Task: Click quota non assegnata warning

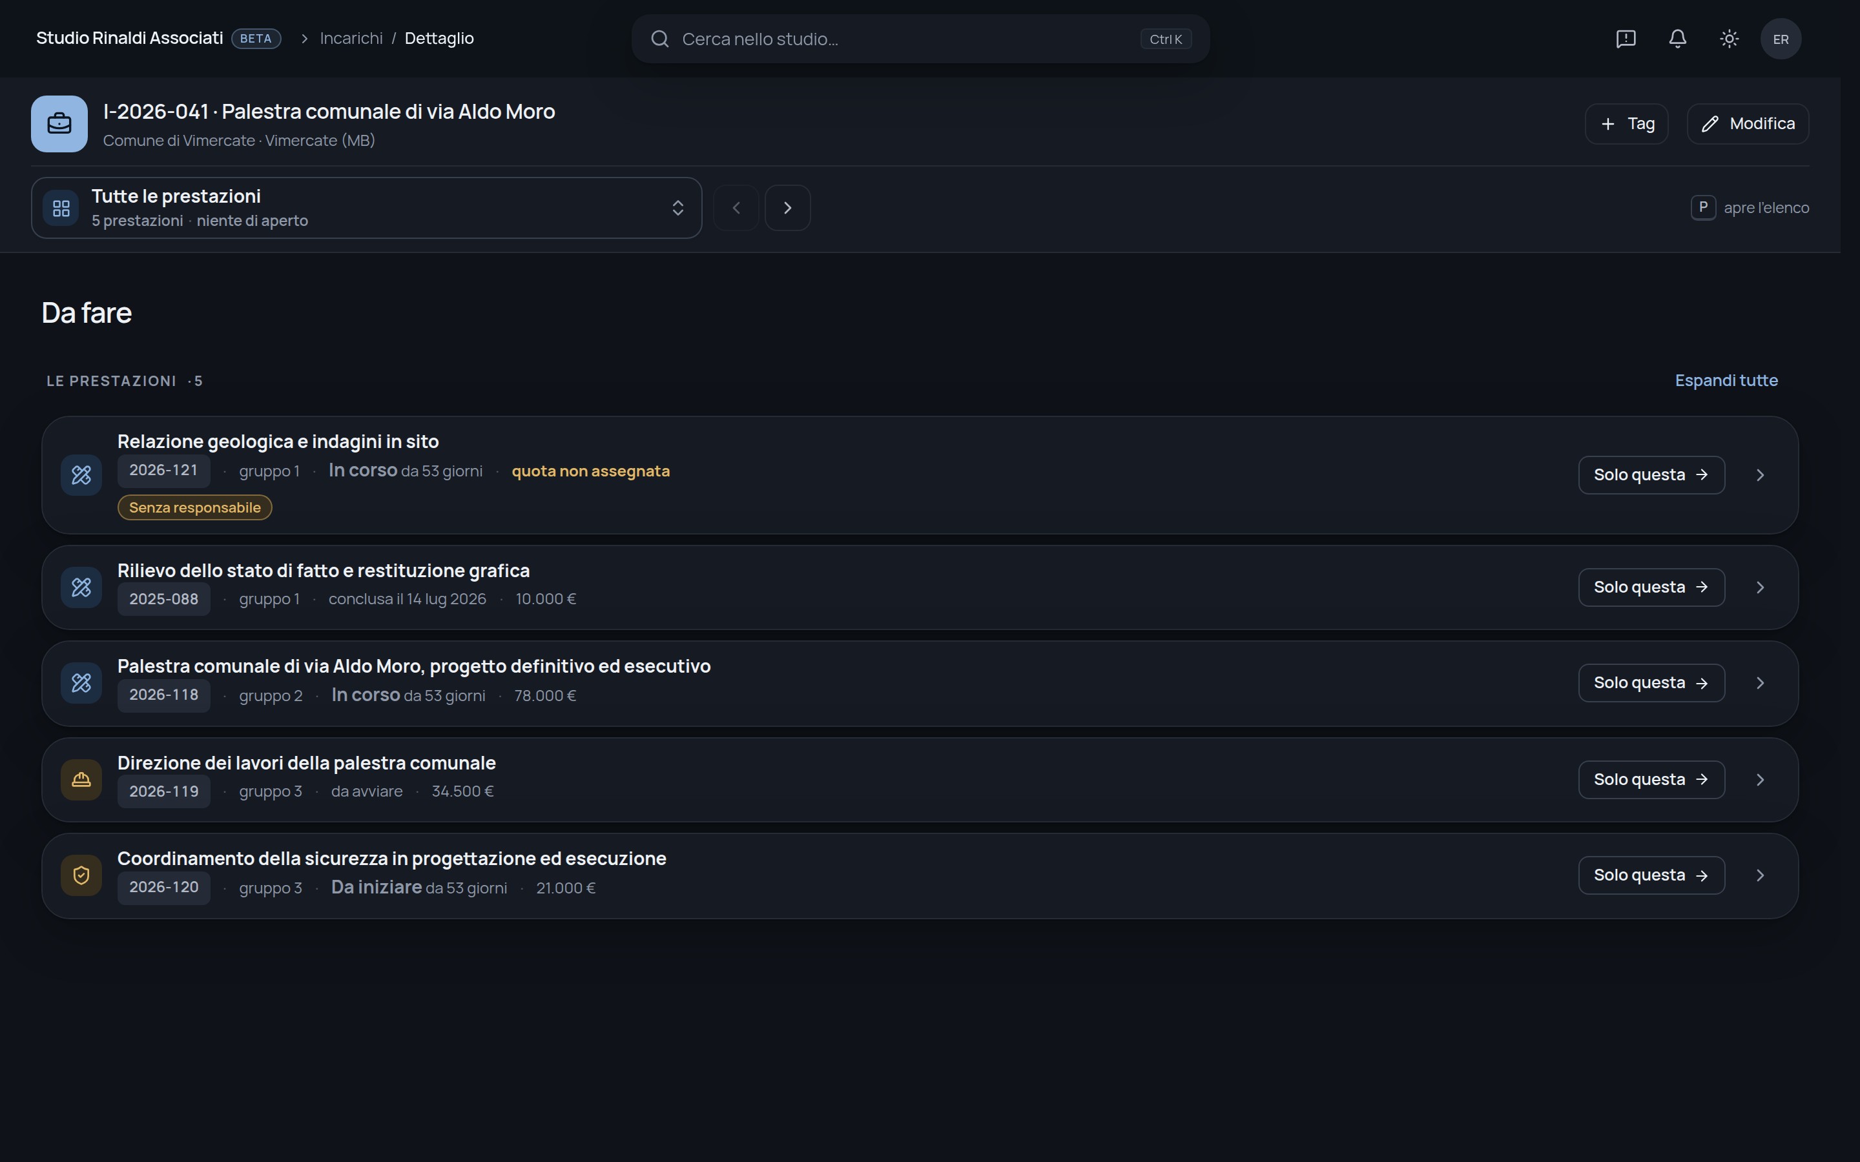Action: click(x=590, y=471)
